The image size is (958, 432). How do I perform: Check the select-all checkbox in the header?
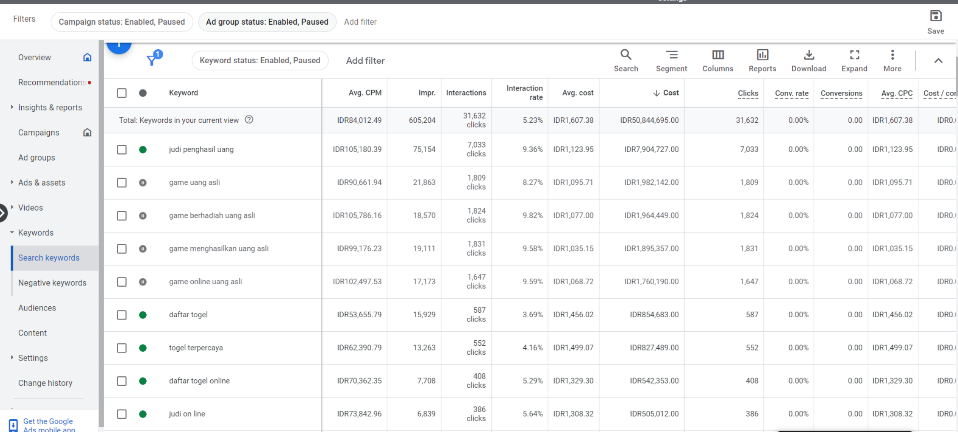(122, 93)
